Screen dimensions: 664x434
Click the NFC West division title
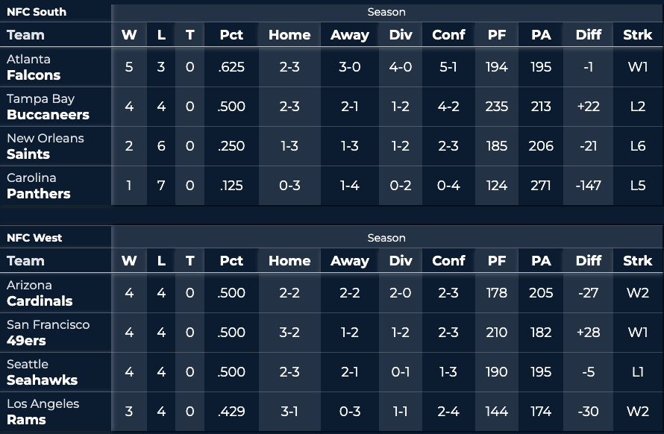(x=34, y=238)
